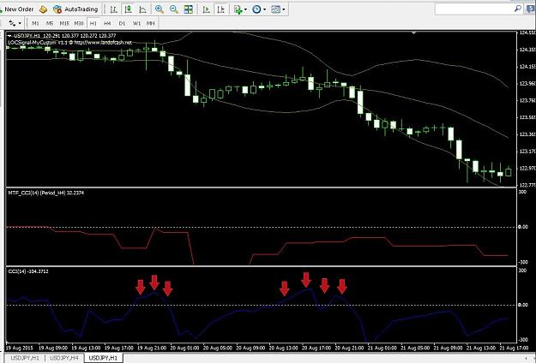Viewport: 536px width, 363px height.
Task: Select the M1 timeframe
Action: pyautogui.click(x=35, y=23)
